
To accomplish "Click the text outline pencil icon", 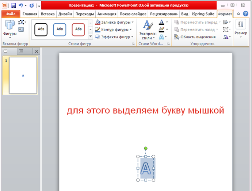I will (x=161, y=30).
